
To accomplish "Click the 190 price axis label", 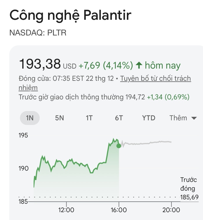I will point(23,168).
